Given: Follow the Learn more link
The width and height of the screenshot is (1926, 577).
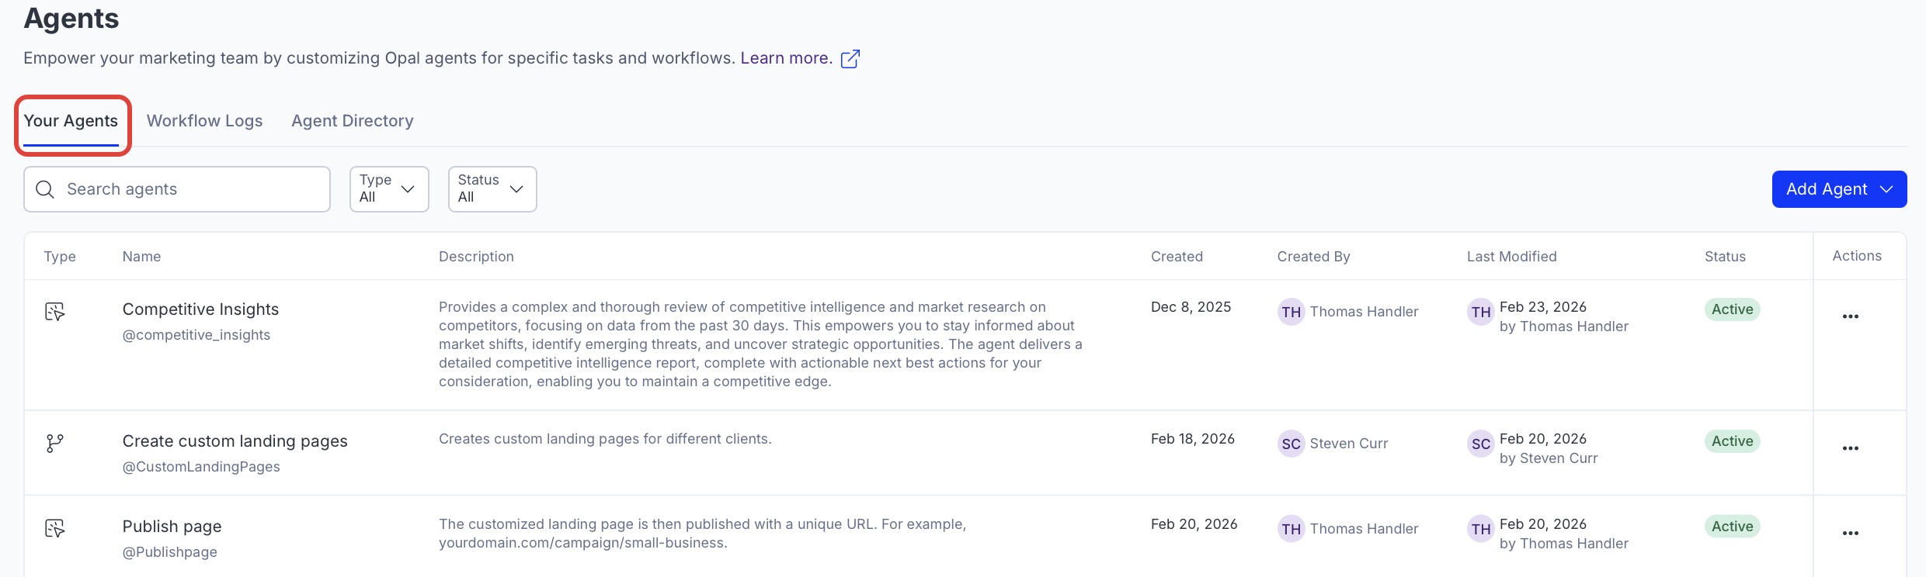Looking at the screenshot, I should coord(785,58).
